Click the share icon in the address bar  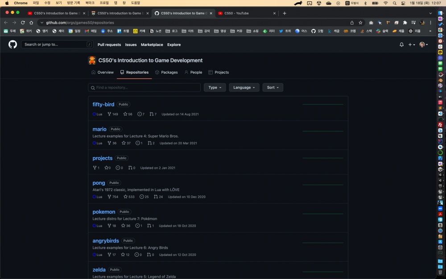click(352, 22)
